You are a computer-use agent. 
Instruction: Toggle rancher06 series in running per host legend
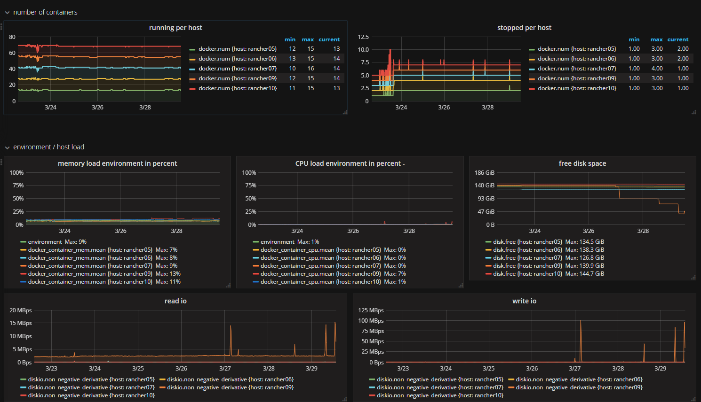click(238, 59)
